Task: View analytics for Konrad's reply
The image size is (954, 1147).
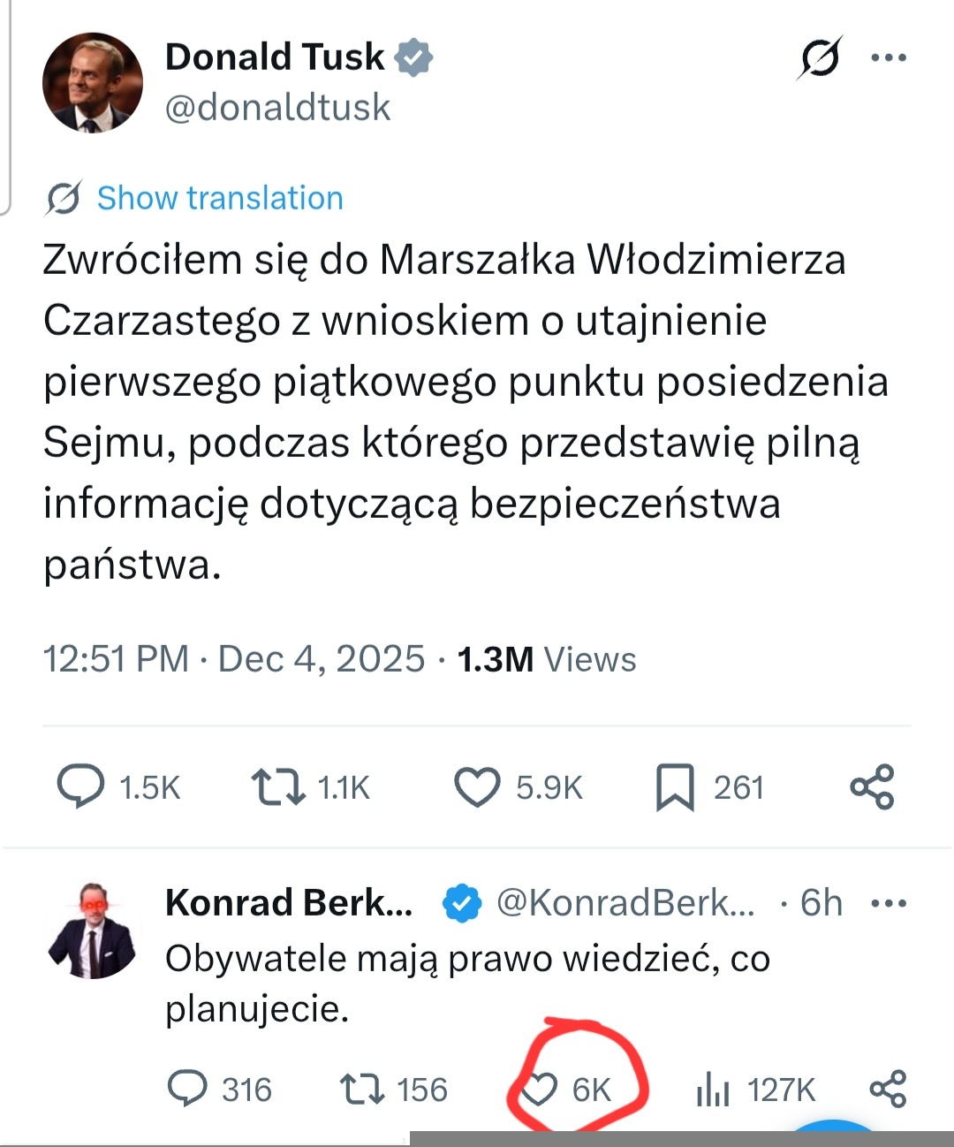Action: [713, 1090]
